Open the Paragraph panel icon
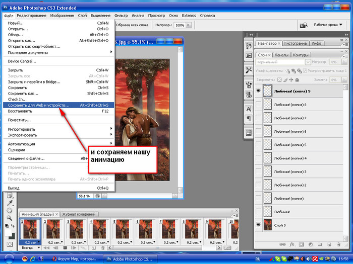Viewport: 353px width, 264px height. [x=249, y=118]
